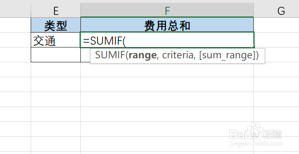
Task: Select the blank column G cell right of formula
Action: (x=276, y=40)
